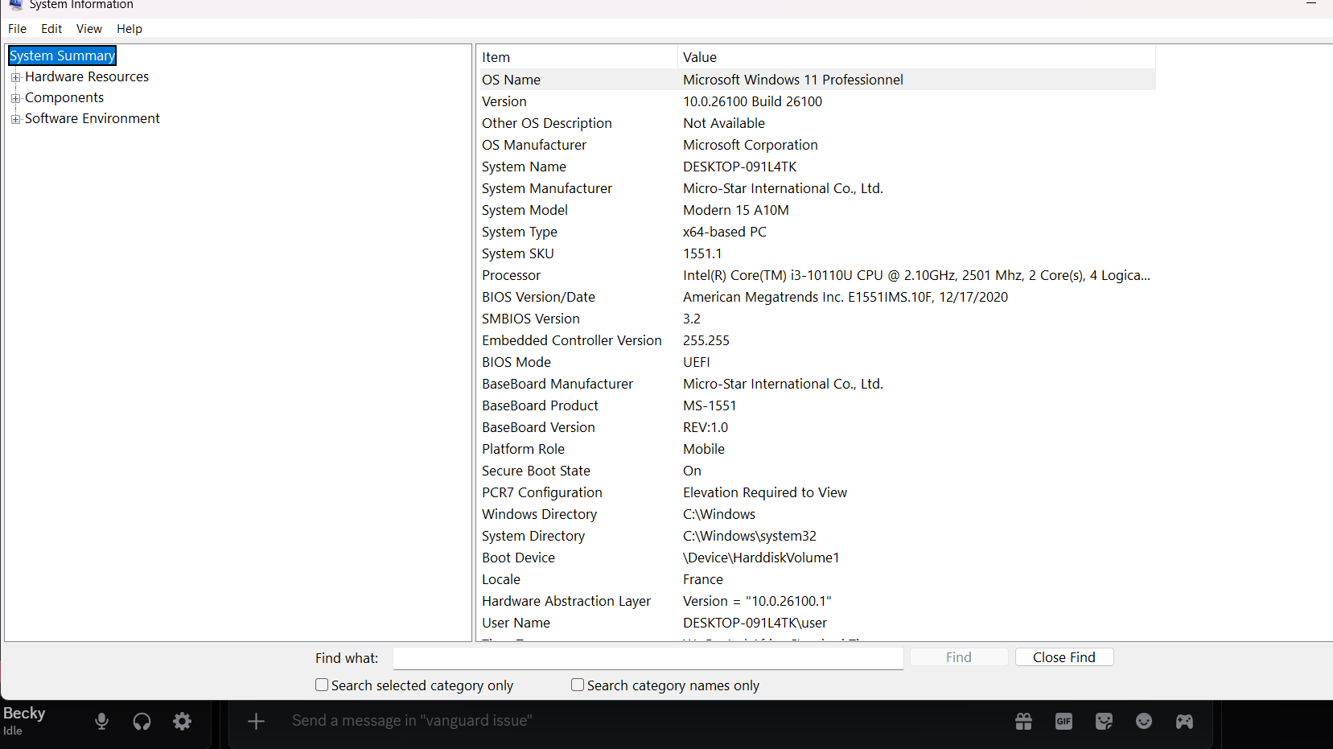Select the User Name item
Screen dimensions: 1333x749
click(516, 623)
